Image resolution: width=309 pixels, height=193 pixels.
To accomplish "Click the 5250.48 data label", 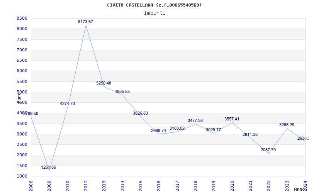I will (x=104, y=83).
